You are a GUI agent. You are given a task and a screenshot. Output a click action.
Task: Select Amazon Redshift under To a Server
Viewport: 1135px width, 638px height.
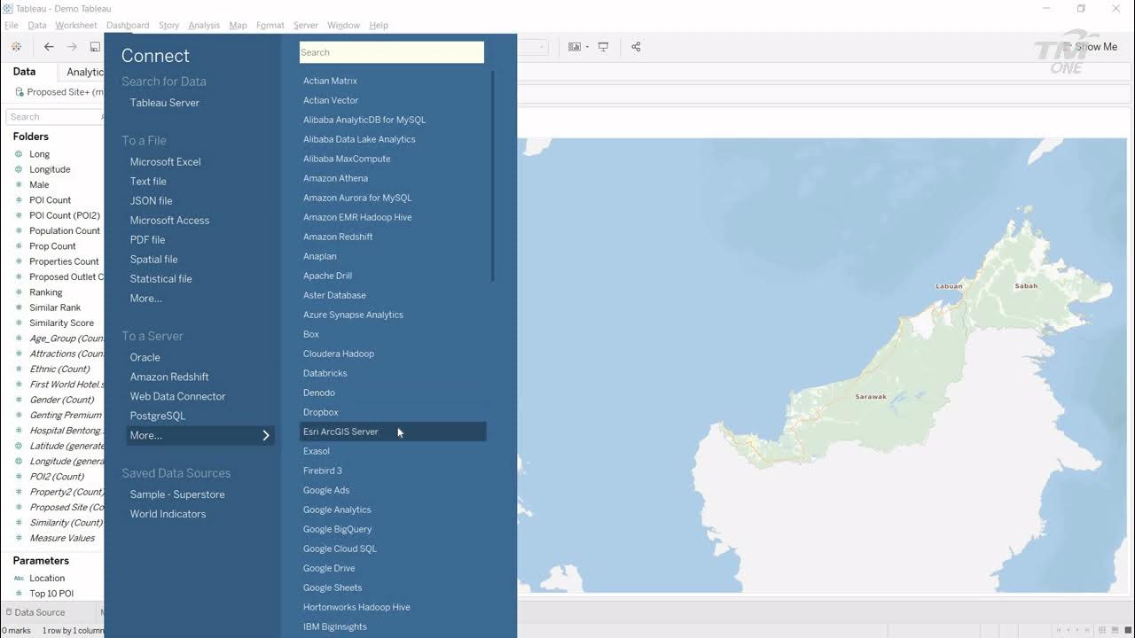(169, 377)
